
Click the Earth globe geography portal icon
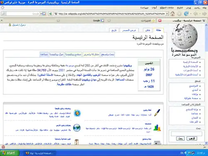77,128
